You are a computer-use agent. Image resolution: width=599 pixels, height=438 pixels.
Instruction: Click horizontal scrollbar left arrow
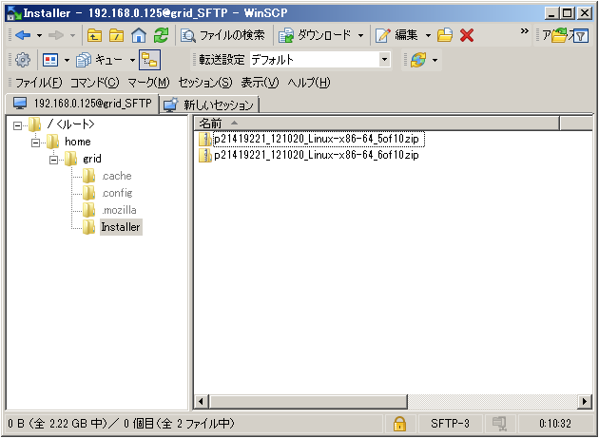(201, 401)
